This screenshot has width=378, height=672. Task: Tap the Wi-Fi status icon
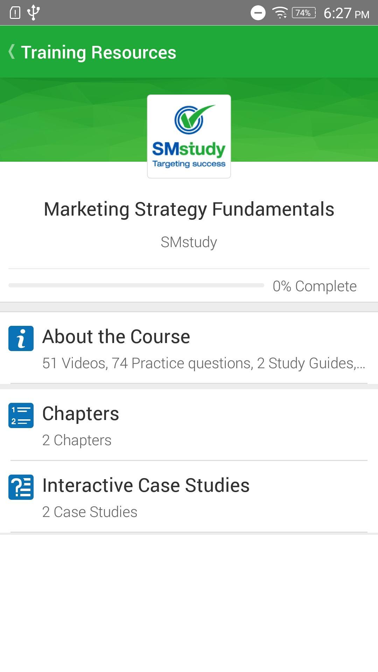(280, 13)
